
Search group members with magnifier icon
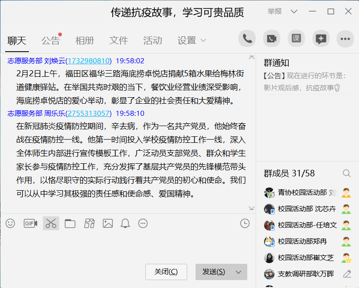[346, 174]
